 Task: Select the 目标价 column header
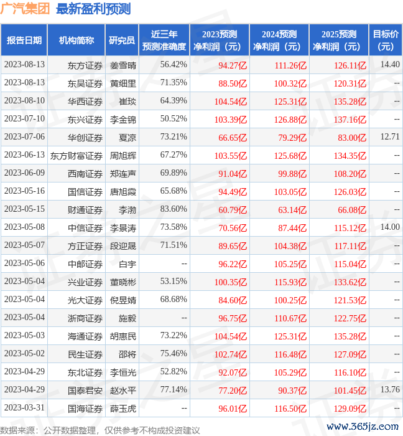pyautogui.click(x=386, y=40)
